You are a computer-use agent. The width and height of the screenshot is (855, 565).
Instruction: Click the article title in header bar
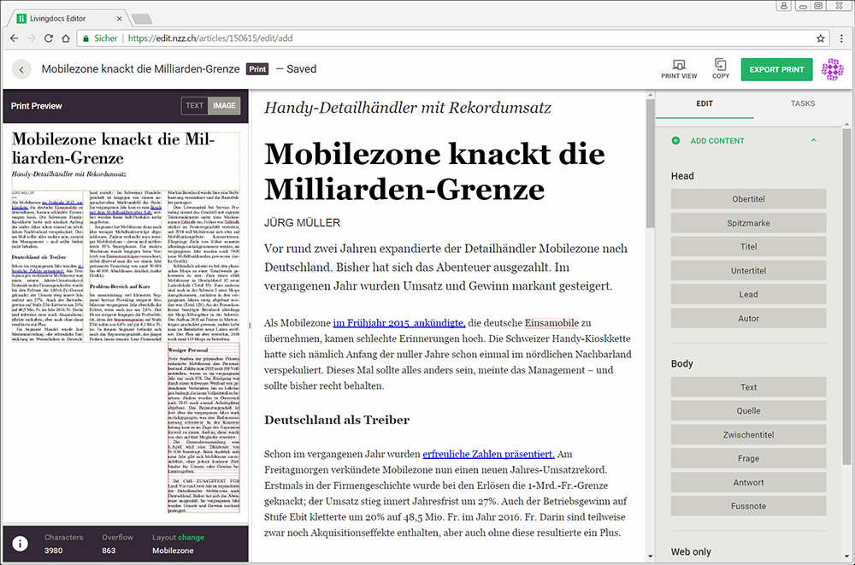click(141, 69)
